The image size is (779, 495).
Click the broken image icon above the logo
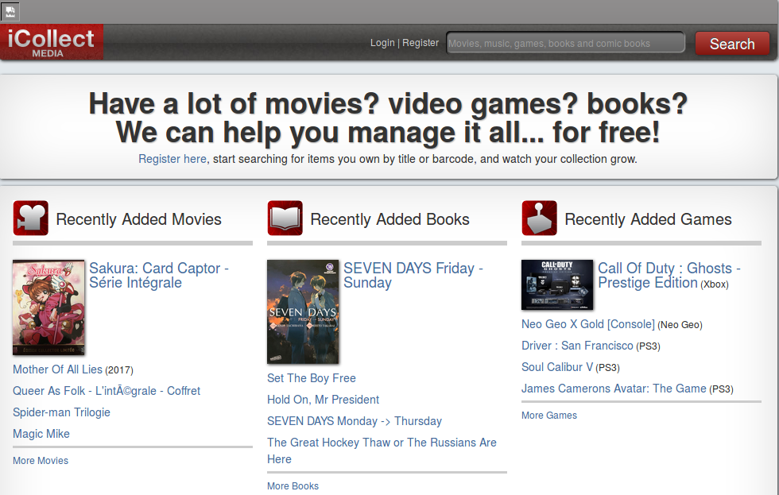pos(10,11)
